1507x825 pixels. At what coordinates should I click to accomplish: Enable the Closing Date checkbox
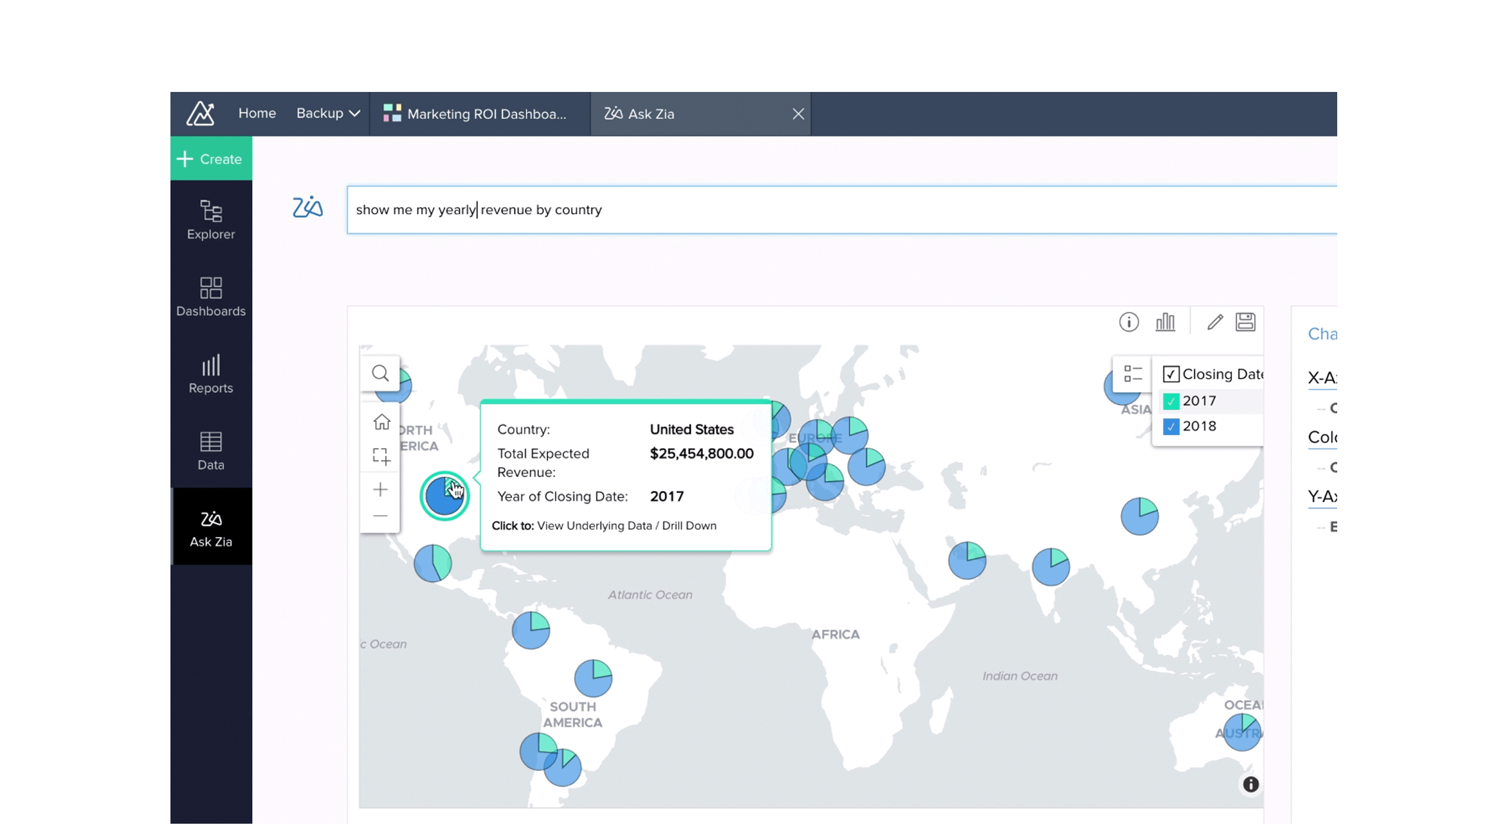(x=1172, y=374)
